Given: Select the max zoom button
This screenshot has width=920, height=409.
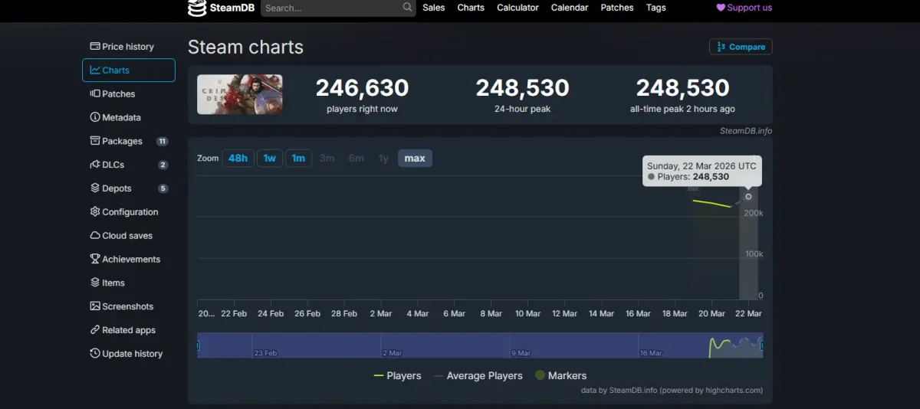Looking at the screenshot, I should [415, 159].
